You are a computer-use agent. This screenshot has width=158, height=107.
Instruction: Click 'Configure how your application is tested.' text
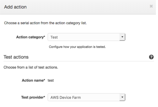(77, 47)
